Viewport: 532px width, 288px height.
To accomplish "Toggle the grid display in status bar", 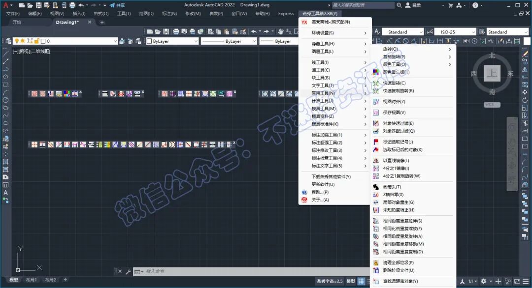I will 362,281.
